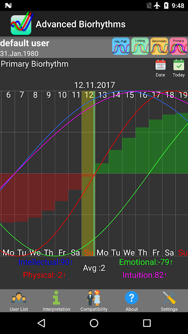188x334 pixels.
Task: Tap the Primary Biorhythm heading
Action: coord(35,64)
